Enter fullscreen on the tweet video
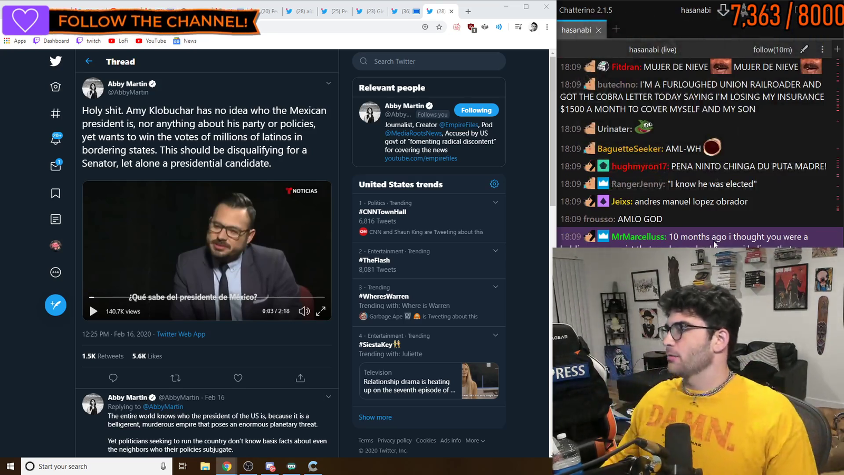This screenshot has width=844, height=475. (321, 311)
